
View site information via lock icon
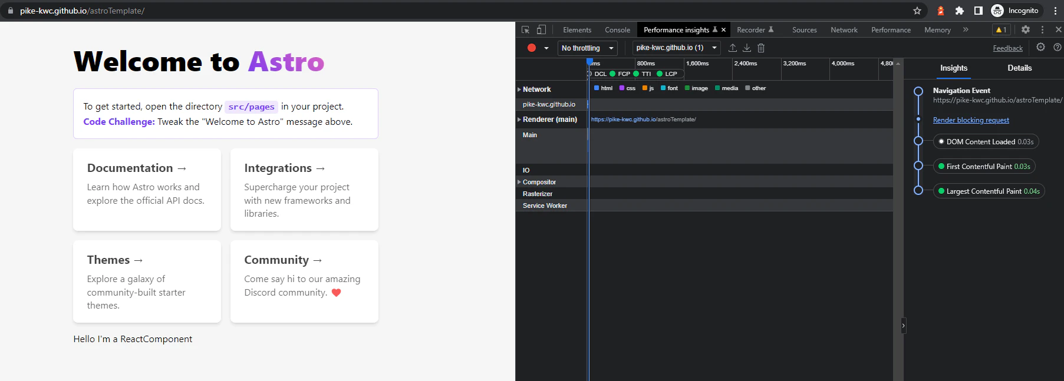click(x=10, y=11)
